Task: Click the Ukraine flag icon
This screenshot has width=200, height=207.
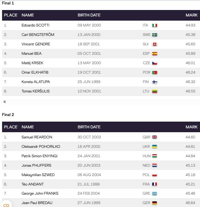Action: coord(154,147)
